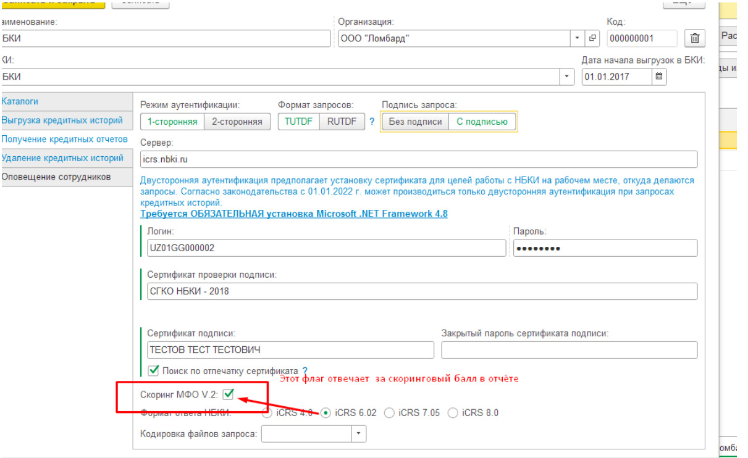The image size is (748, 458).
Task: Click the Режим аутентификации label
Action: [x=190, y=104]
